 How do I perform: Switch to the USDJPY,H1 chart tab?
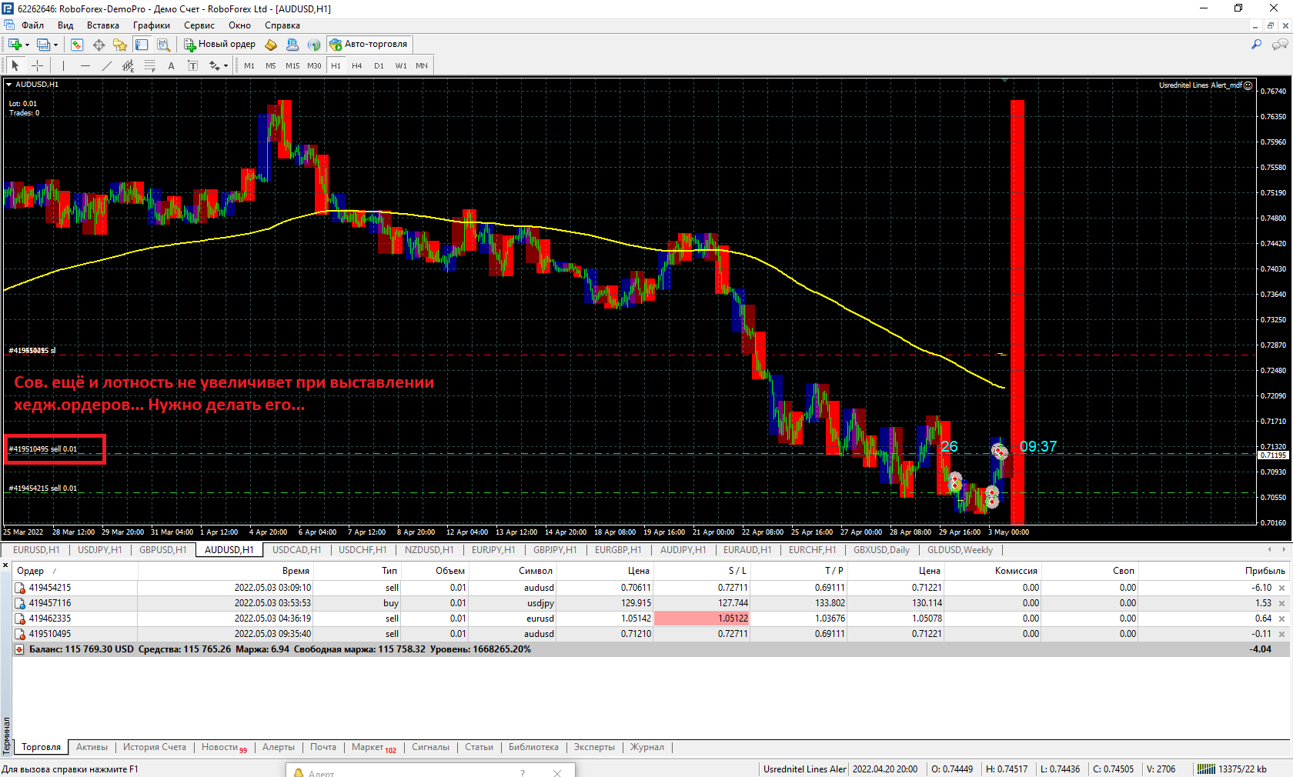pyautogui.click(x=99, y=550)
